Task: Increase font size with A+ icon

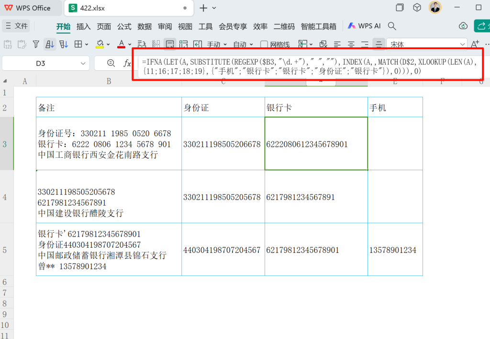Action: 475,44
